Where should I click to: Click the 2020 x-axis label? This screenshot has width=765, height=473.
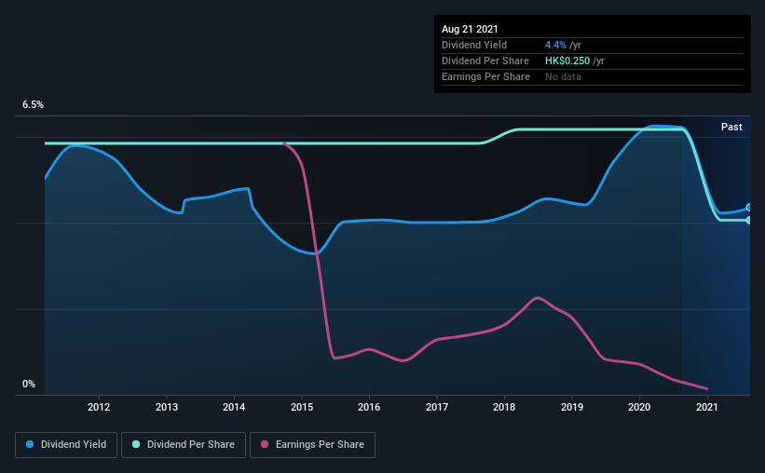[639, 407]
